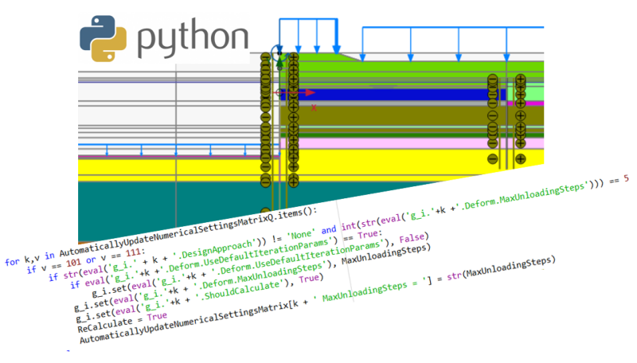Screen dimensions: 637x363
Task: Select the lowest plus interface circle at right
Action: (x=521, y=158)
